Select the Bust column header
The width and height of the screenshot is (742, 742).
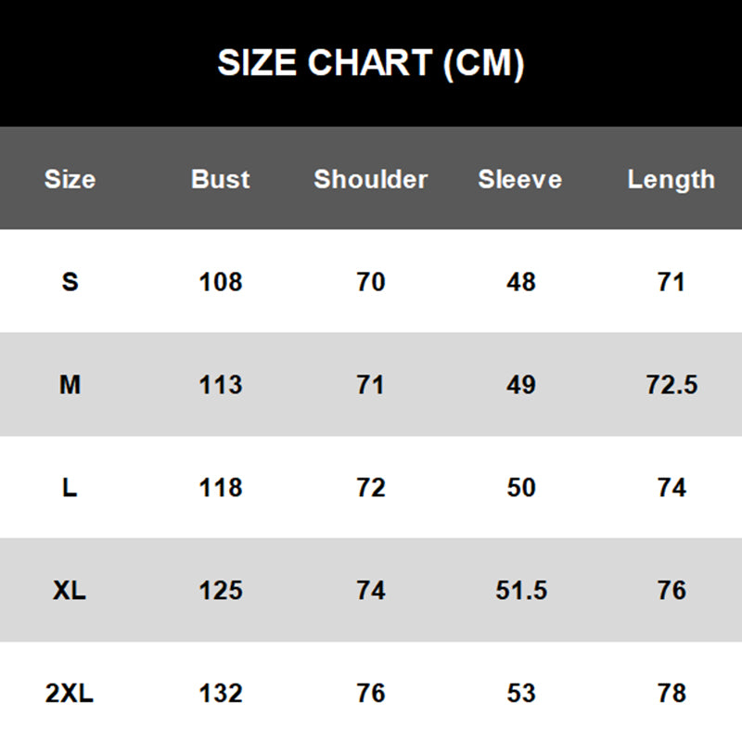pyautogui.click(x=221, y=179)
